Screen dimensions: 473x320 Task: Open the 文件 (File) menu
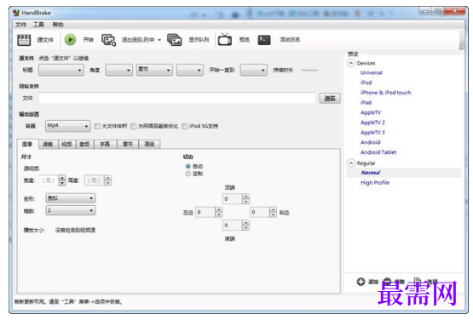pyautogui.click(x=20, y=25)
